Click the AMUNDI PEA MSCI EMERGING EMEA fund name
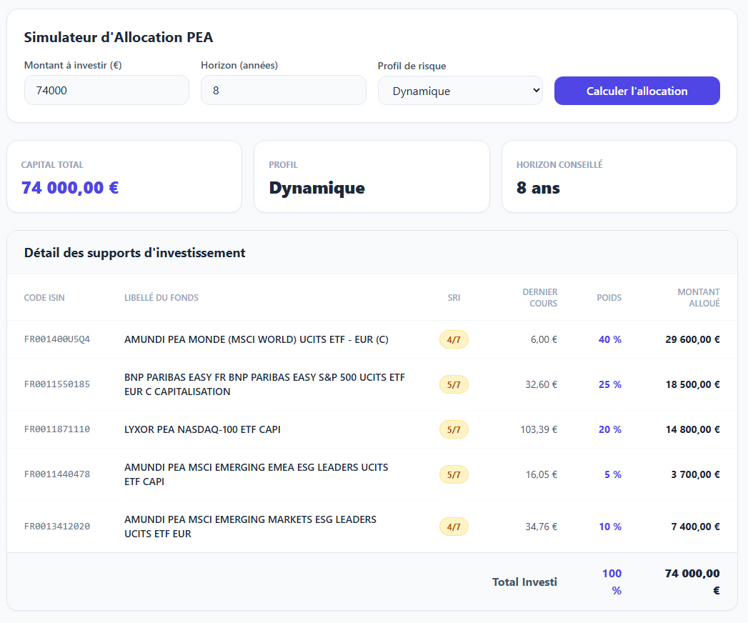This screenshot has width=748, height=623. 256,474
